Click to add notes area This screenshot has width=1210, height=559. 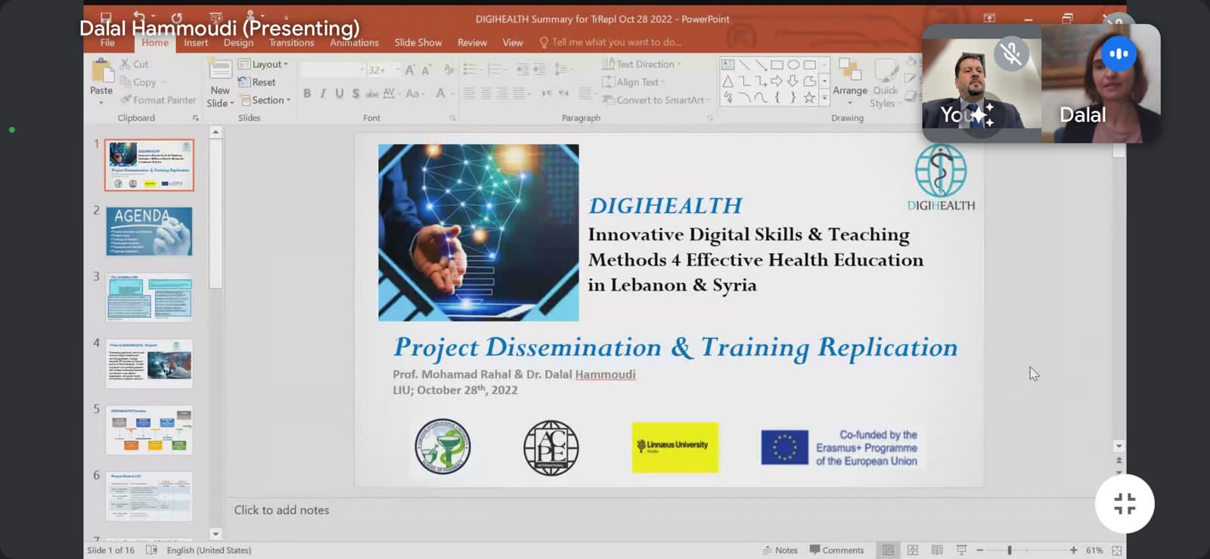281,510
